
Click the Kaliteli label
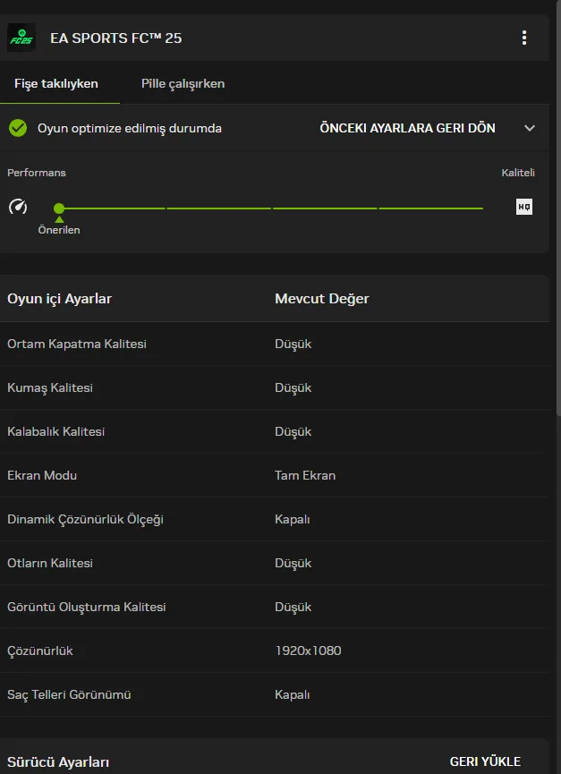point(518,173)
